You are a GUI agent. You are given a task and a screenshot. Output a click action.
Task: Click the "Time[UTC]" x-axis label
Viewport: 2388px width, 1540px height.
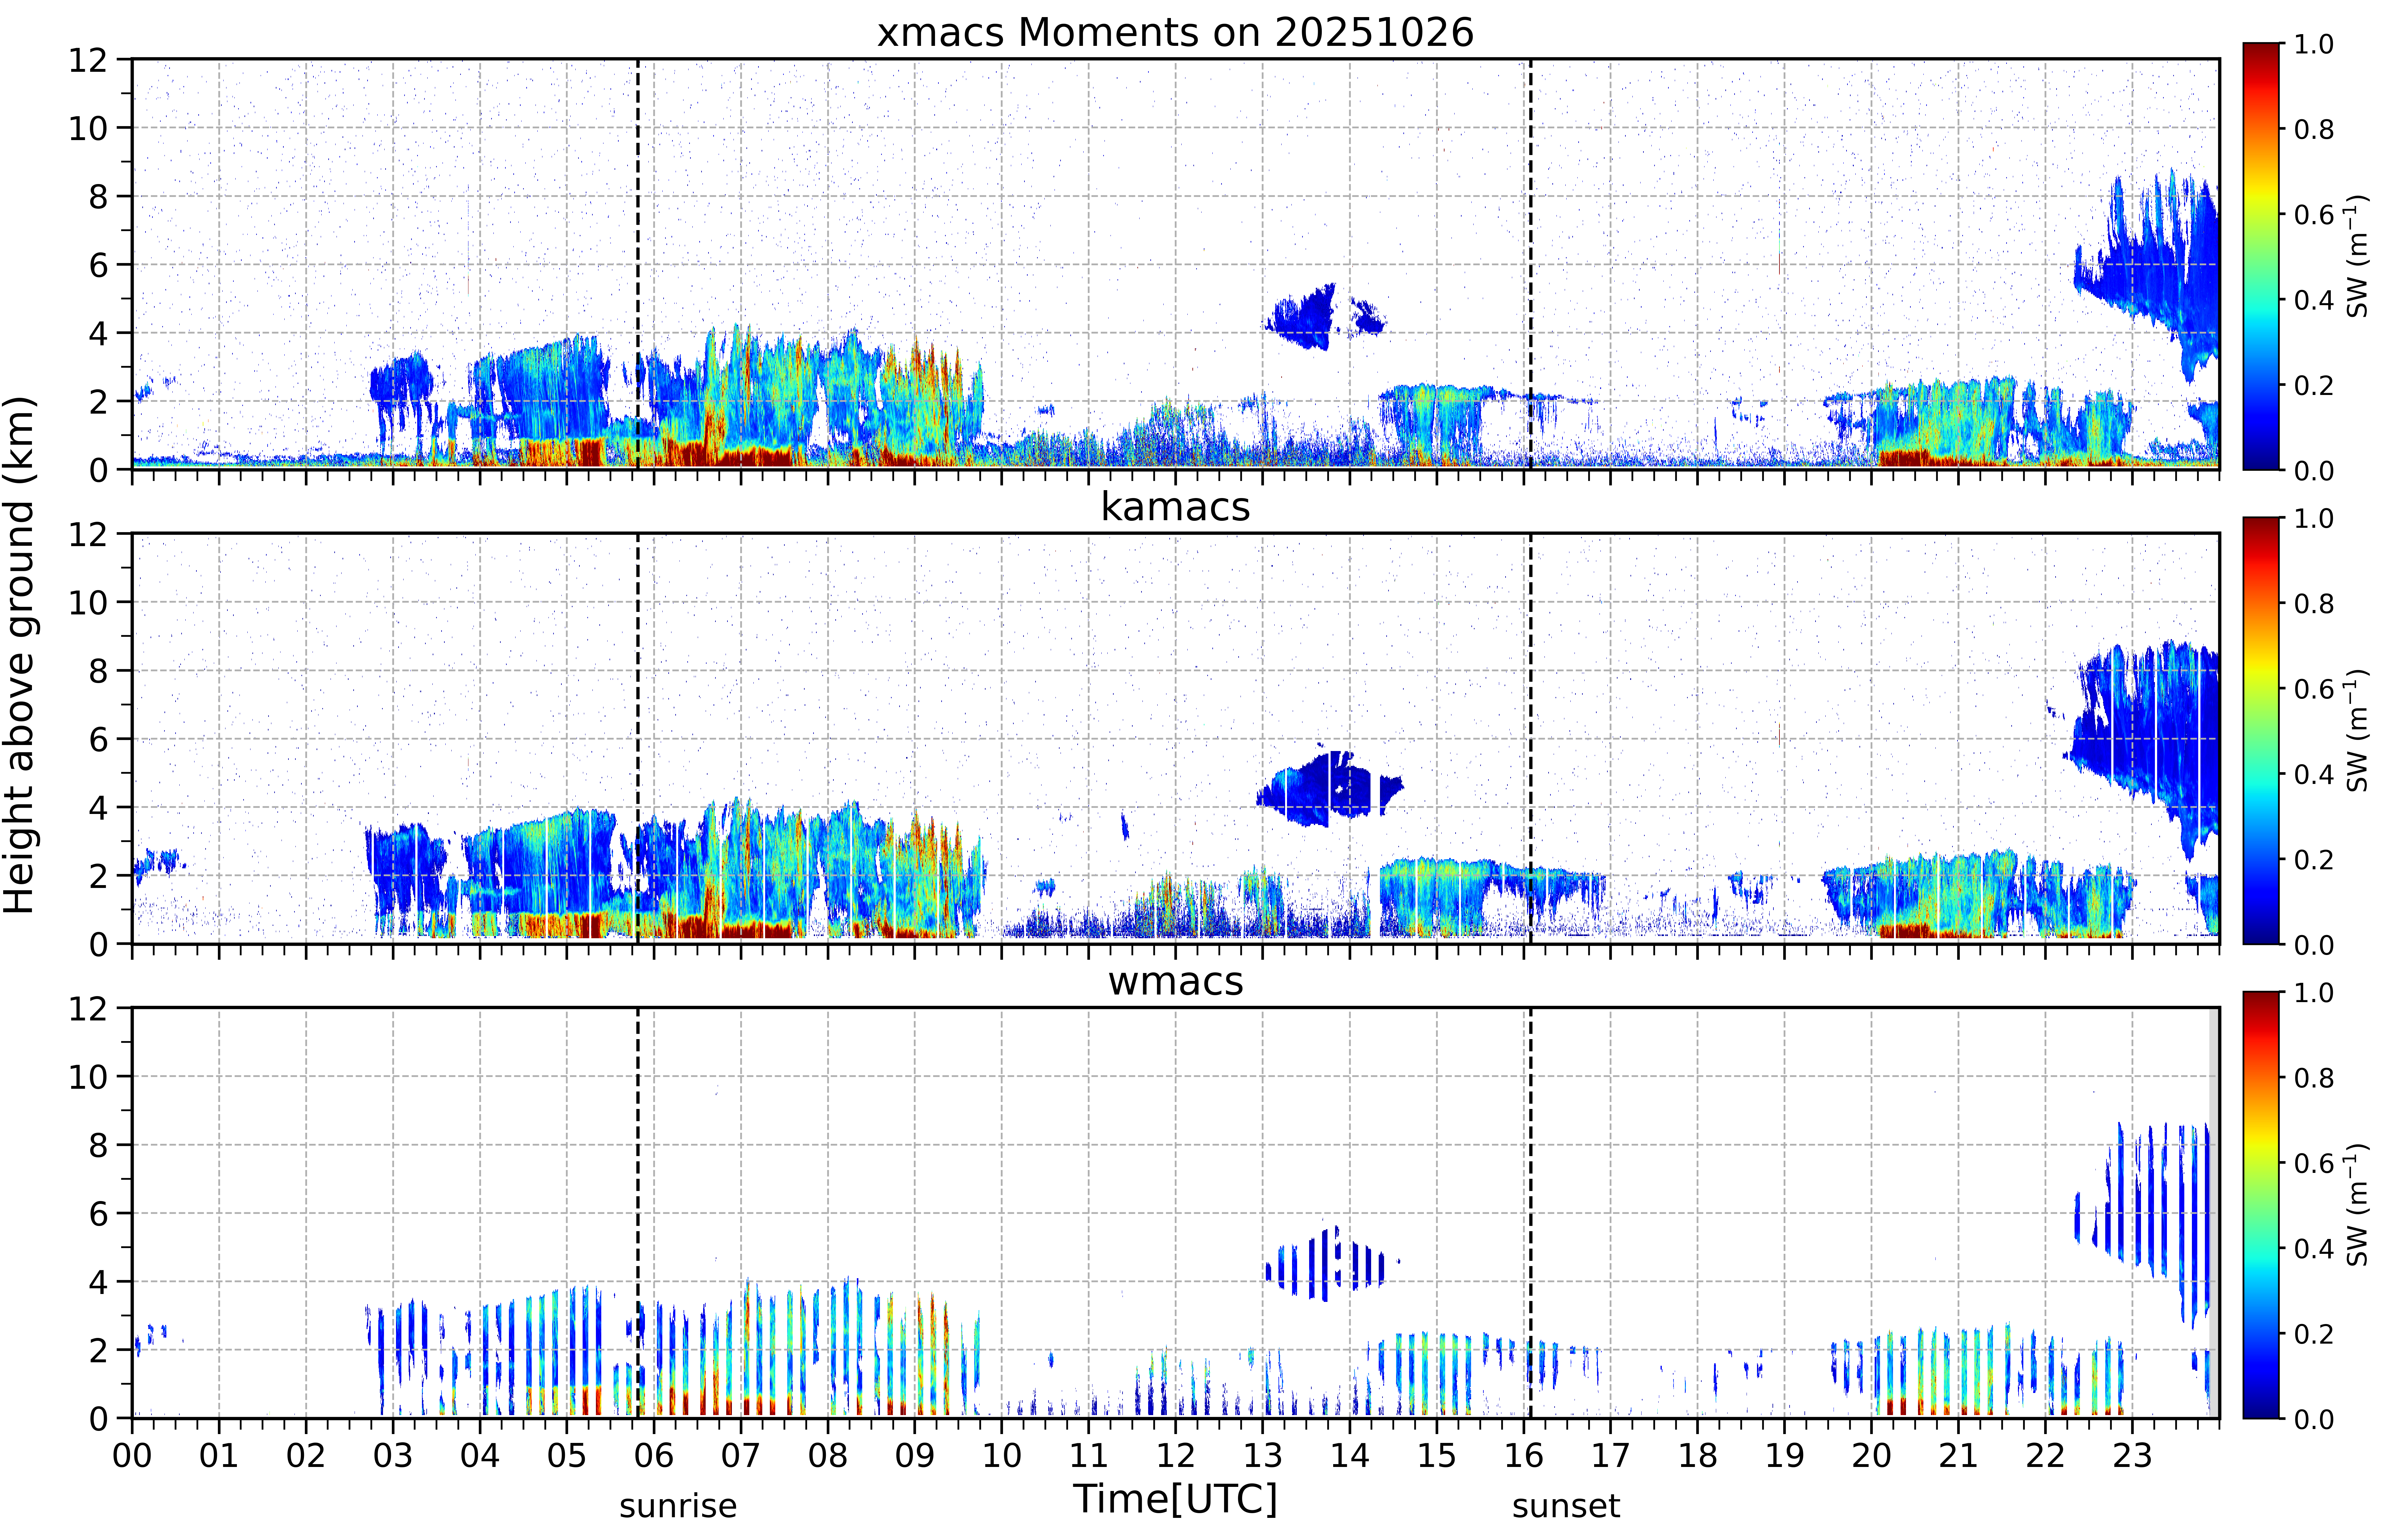[x=1175, y=1499]
